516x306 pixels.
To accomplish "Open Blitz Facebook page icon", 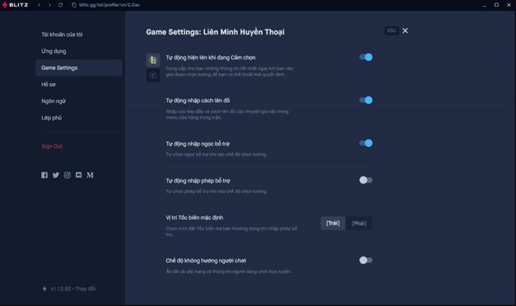I will (x=45, y=175).
